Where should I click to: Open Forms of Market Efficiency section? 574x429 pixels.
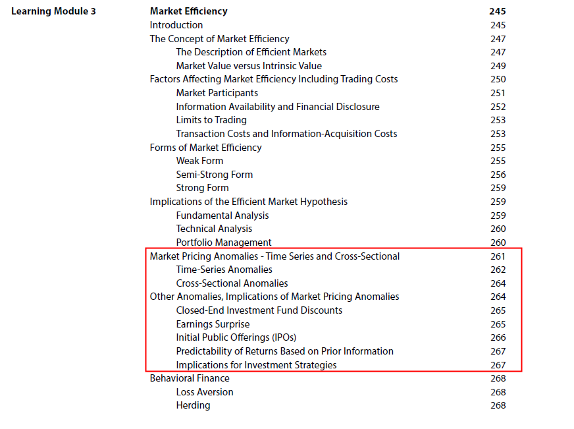(205, 148)
